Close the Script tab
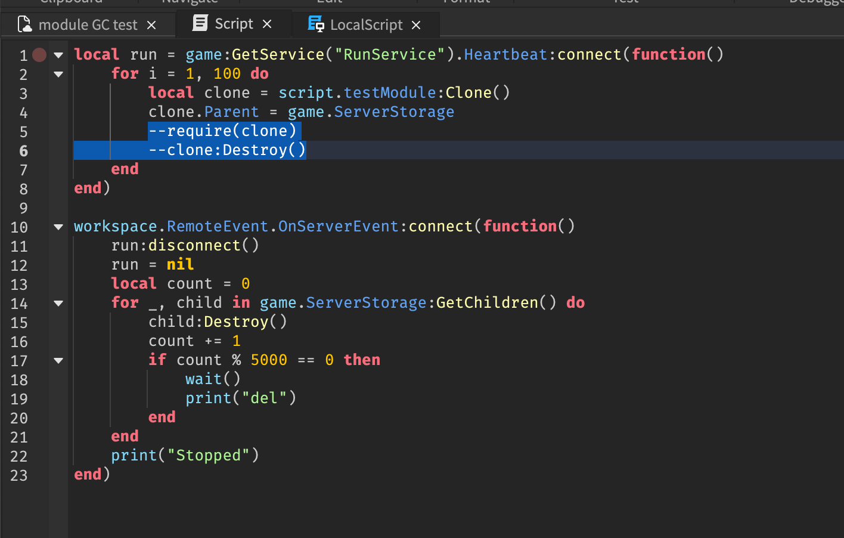 (267, 24)
